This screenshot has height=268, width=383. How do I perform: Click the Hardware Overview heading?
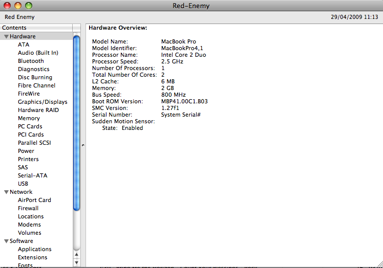click(118, 28)
